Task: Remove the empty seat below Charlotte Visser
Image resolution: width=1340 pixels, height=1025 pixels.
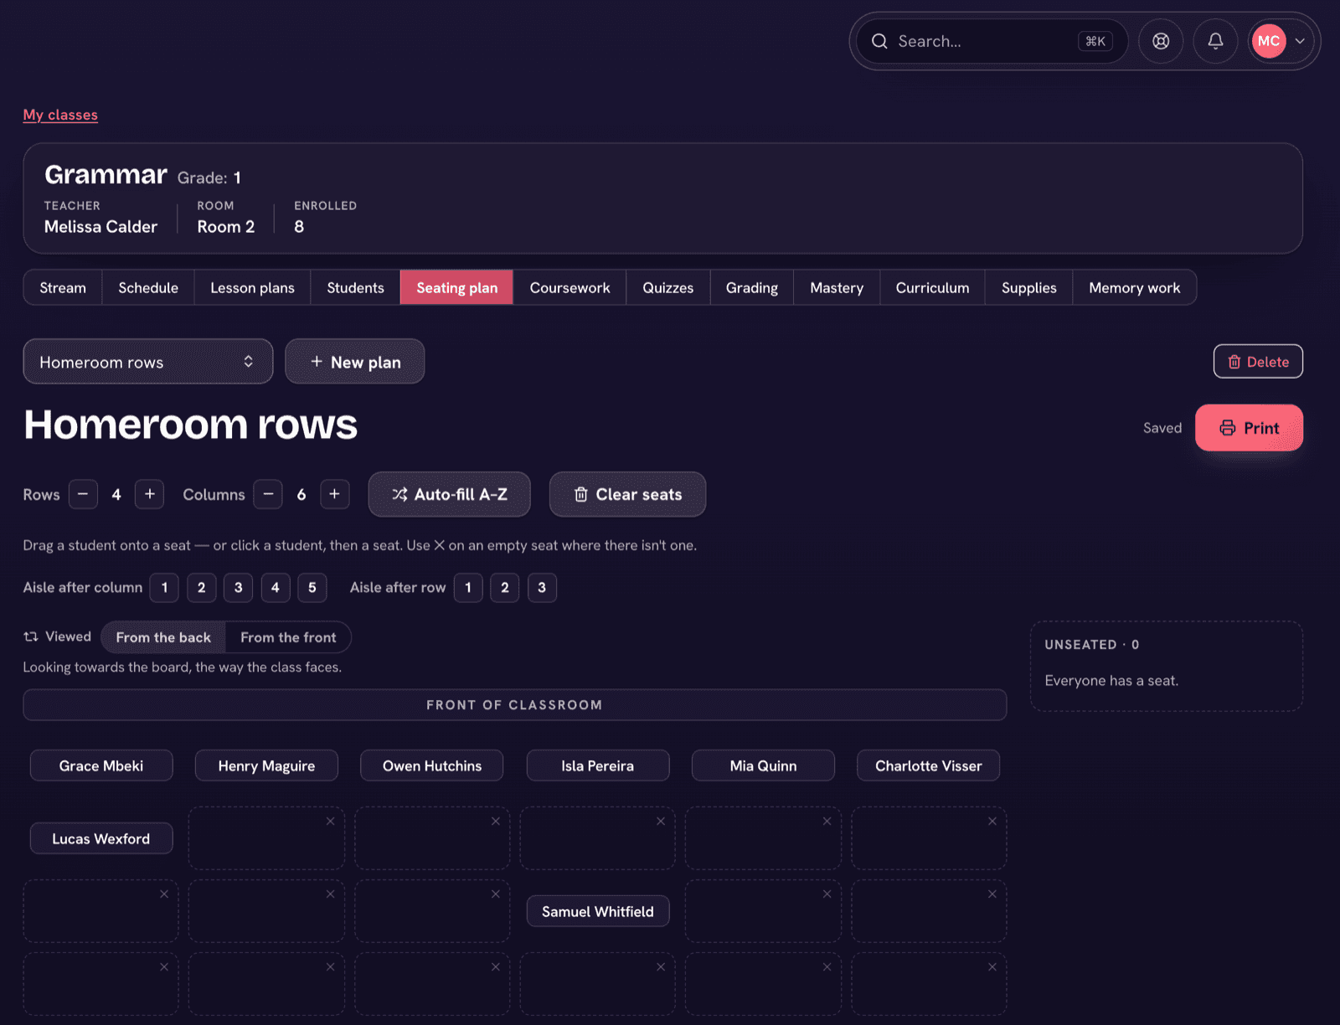Action: point(992,821)
